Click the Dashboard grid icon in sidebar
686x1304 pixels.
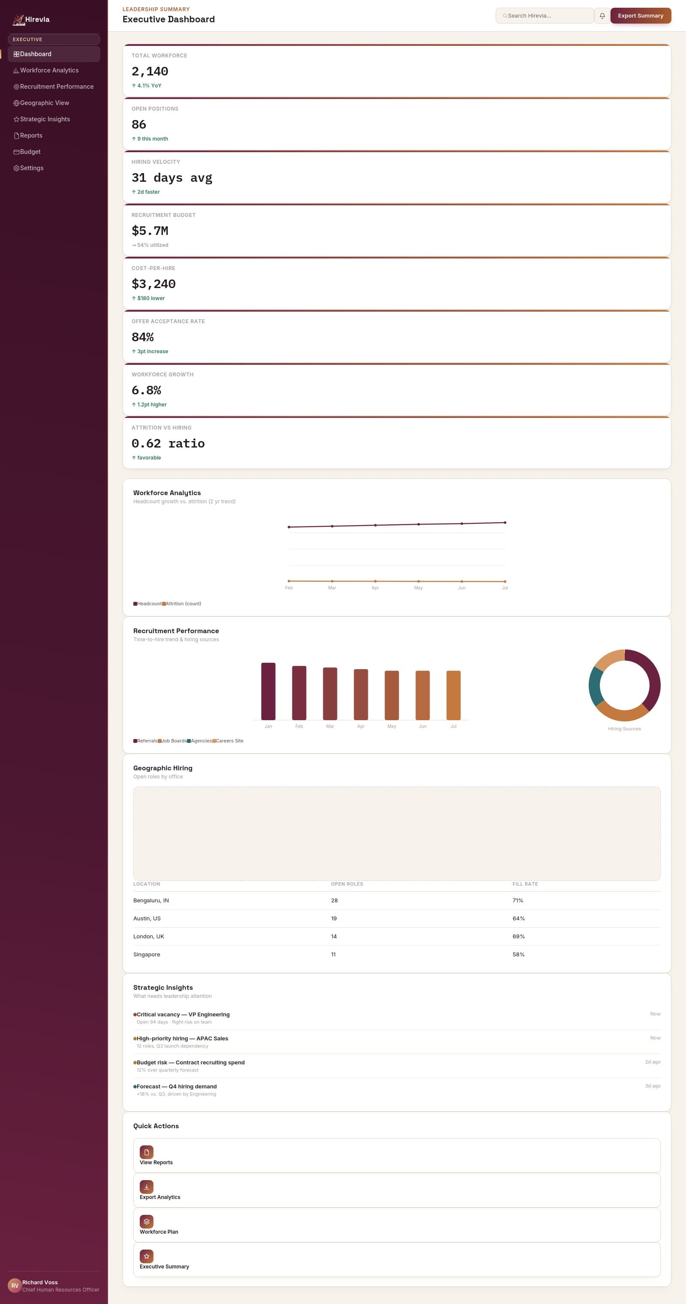point(16,54)
